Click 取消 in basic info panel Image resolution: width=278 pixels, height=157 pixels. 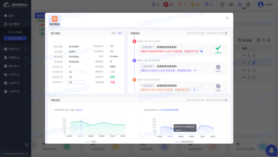[113, 33]
